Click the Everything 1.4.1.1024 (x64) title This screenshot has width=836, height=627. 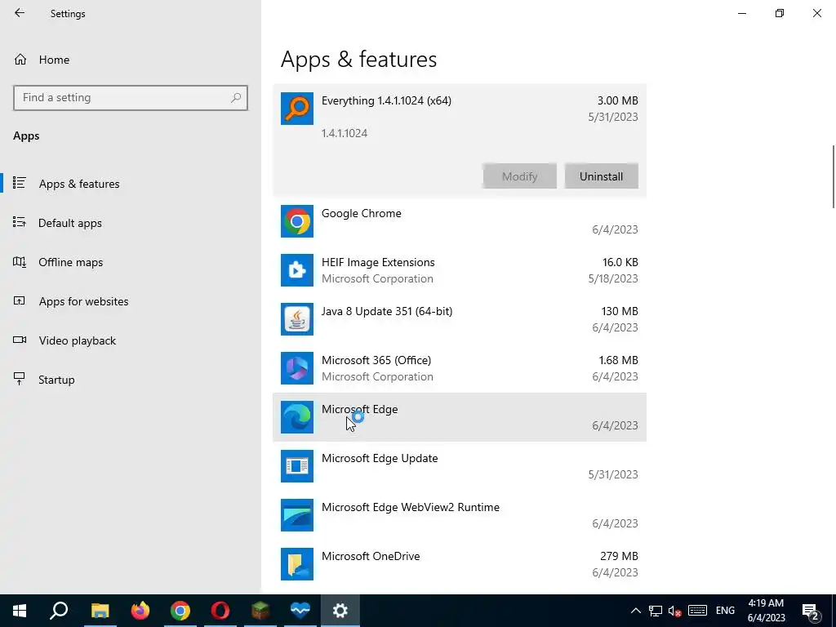pyautogui.click(x=386, y=100)
